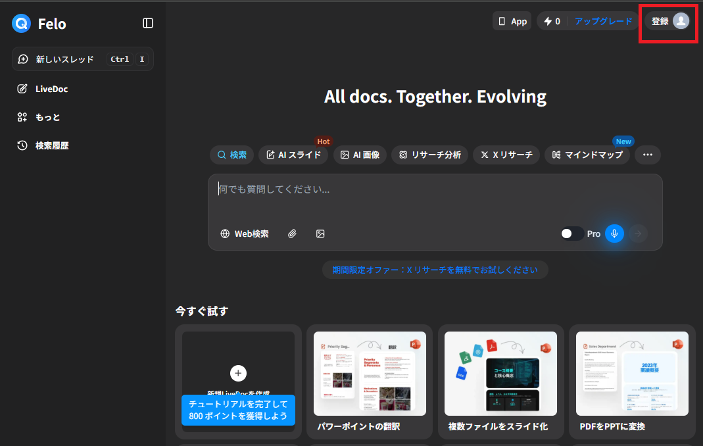Open the Web検索 source selector

click(245, 234)
